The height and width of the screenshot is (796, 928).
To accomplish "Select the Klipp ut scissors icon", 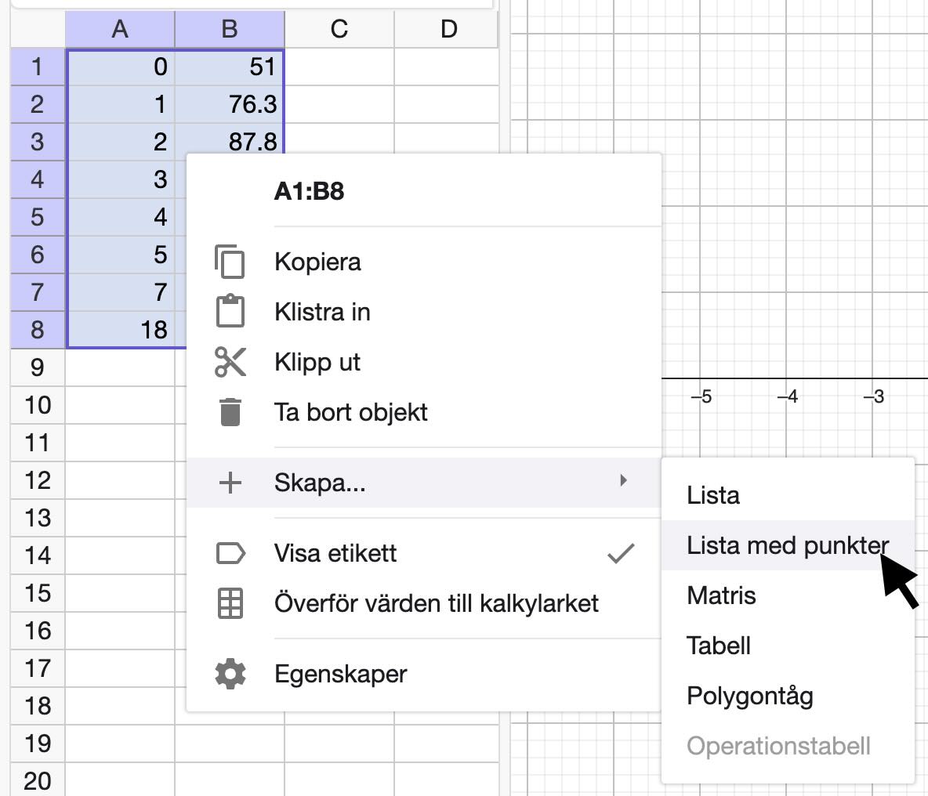I will click(x=229, y=361).
